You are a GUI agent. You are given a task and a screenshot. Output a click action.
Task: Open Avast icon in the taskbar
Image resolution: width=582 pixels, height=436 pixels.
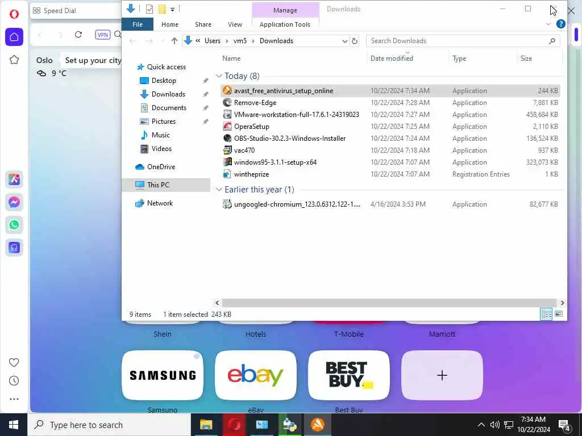click(317, 425)
